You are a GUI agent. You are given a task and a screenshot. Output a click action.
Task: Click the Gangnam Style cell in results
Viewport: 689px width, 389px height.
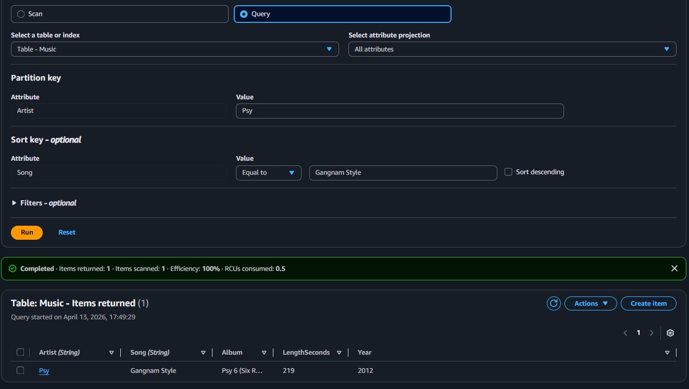[x=153, y=371]
